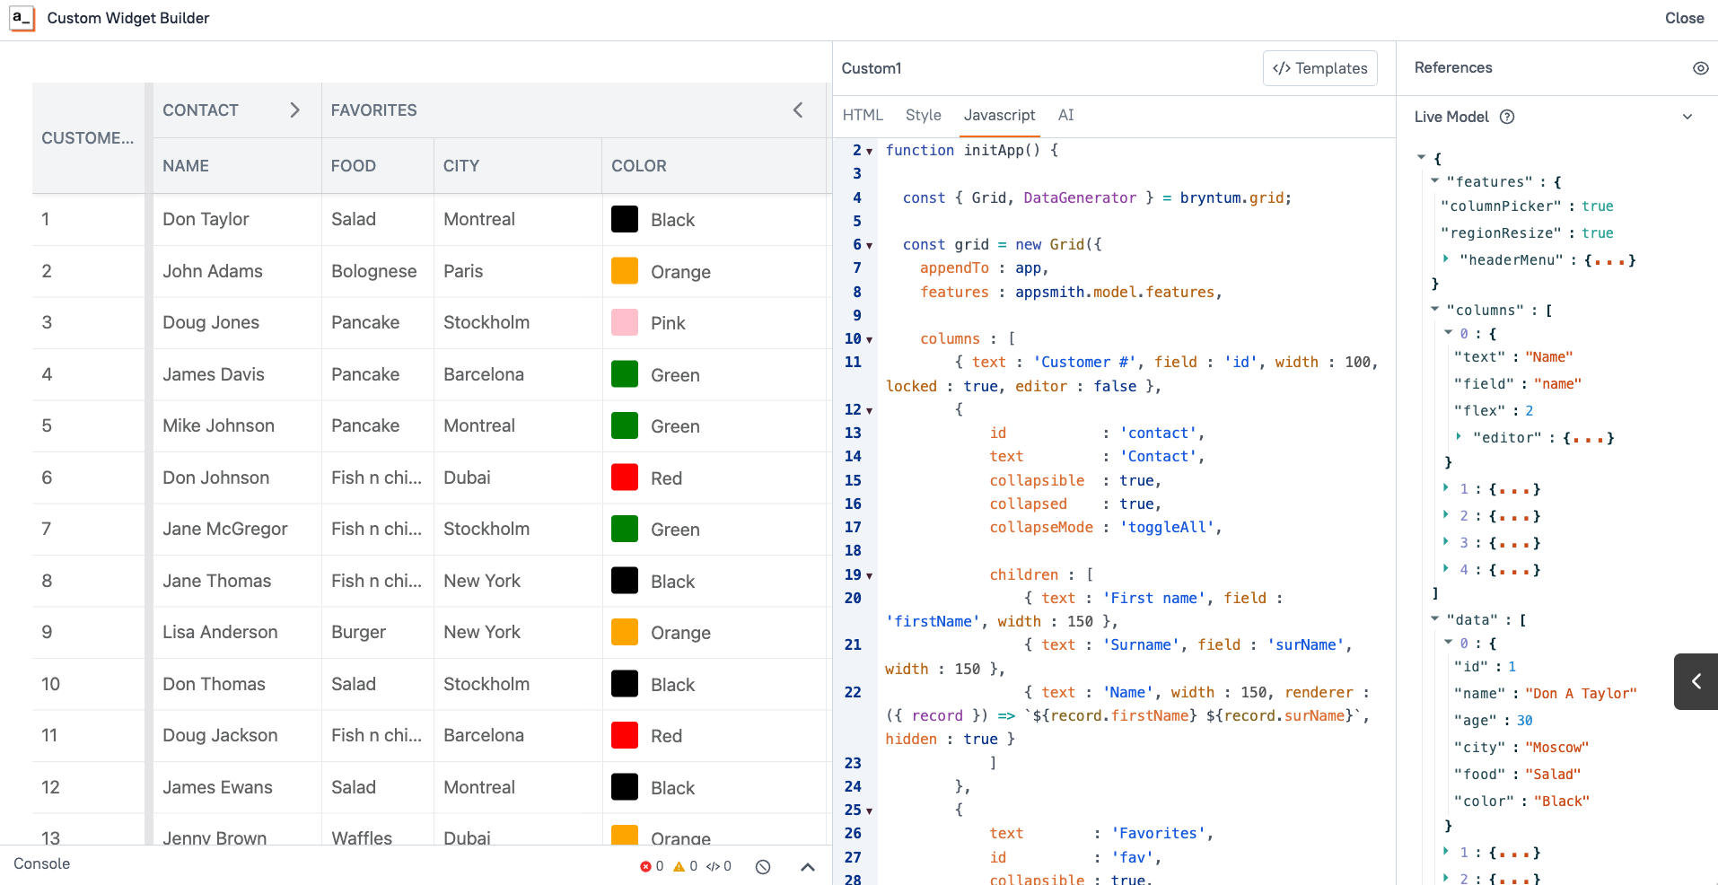
Task: Collapse the References panel with the arrow handle
Action: [x=1696, y=681]
